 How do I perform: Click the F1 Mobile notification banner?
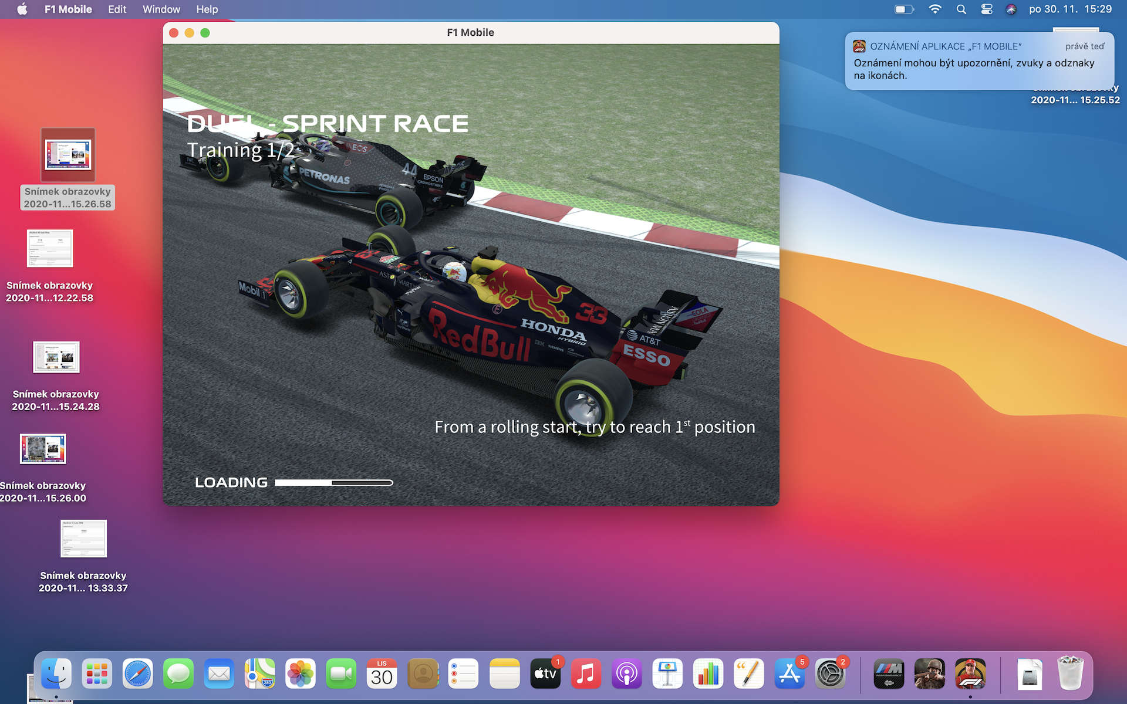tap(979, 62)
